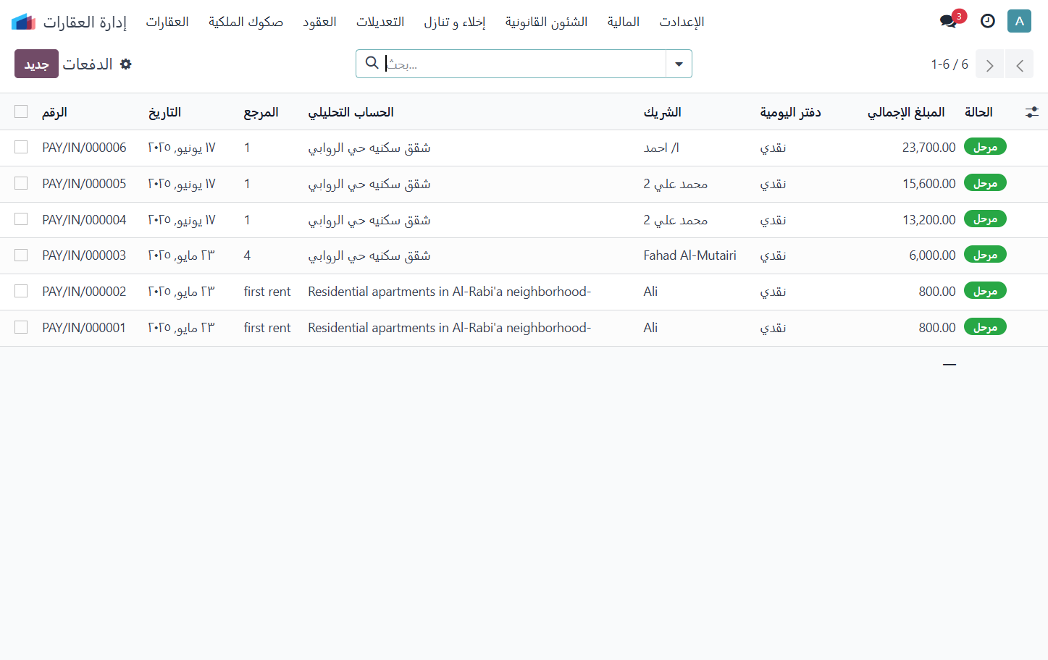
Task: Click the إدارة العقارات app title
Action: coord(85,22)
